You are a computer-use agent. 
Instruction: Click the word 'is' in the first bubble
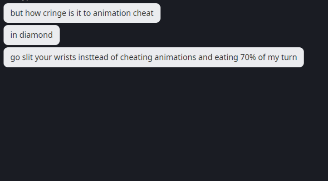tap(71, 13)
